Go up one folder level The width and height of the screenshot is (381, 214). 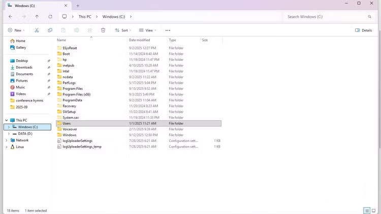click(37, 17)
